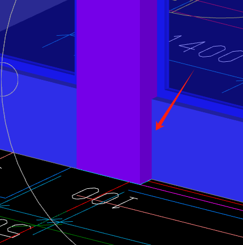Select the magenta line on the floor
Viewport: 243px width, 245px height.
coord(191,198)
